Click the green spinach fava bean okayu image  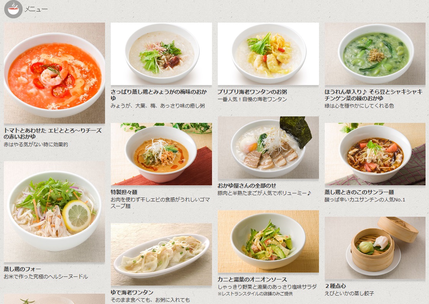point(375,54)
